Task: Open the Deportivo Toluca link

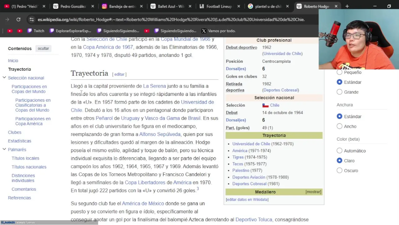Action: [x=254, y=220]
